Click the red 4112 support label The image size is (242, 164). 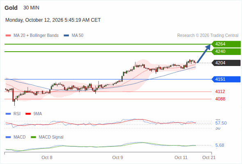click(x=220, y=92)
